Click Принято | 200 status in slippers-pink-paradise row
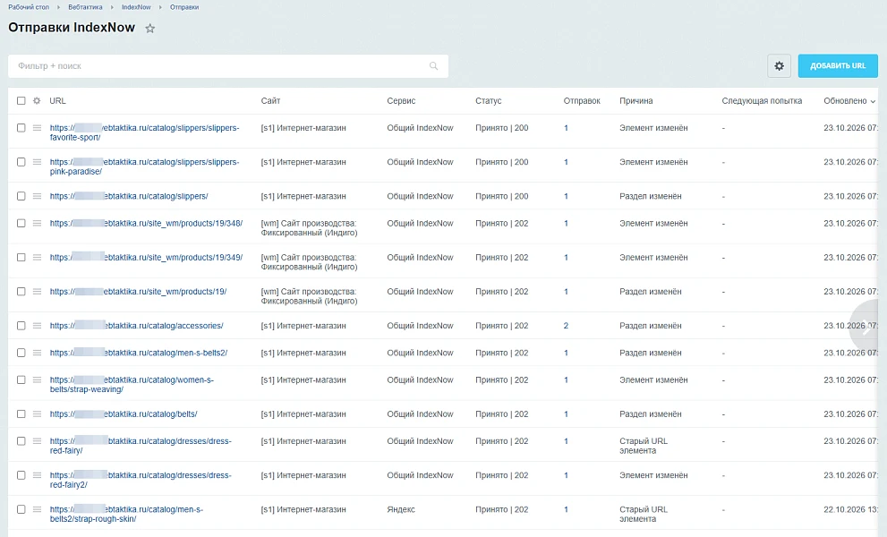887x537 pixels. [502, 162]
